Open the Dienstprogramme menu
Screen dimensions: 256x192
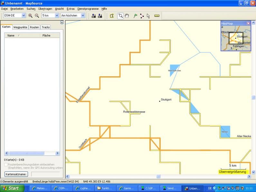[88, 9]
